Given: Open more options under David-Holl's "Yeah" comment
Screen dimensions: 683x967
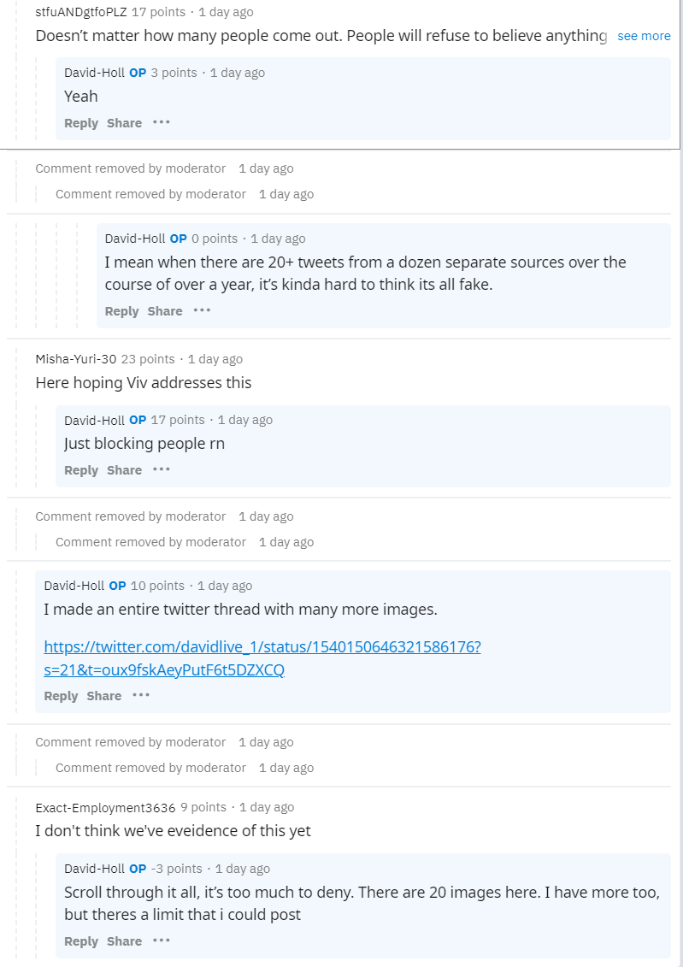Looking at the screenshot, I should pyautogui.click(x=162, y=122).
